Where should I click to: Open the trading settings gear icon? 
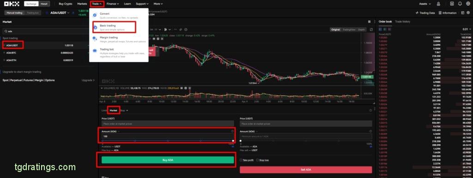pyautogui.click(x=468, y=13)
